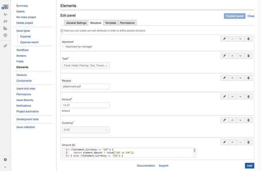261x171 pixels.
Task: Move the Amount attribute down
Action: 240,97
